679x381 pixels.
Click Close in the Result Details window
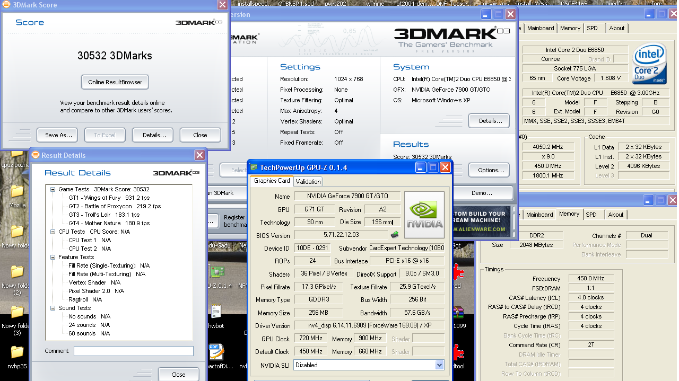[178, 374]
